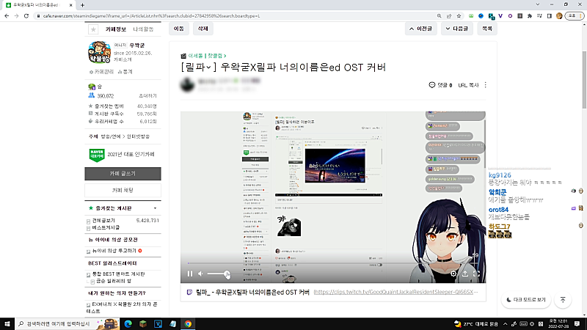Screen dimensions: 587x330
Task: Click the address bar URL field
Action: 236,16
